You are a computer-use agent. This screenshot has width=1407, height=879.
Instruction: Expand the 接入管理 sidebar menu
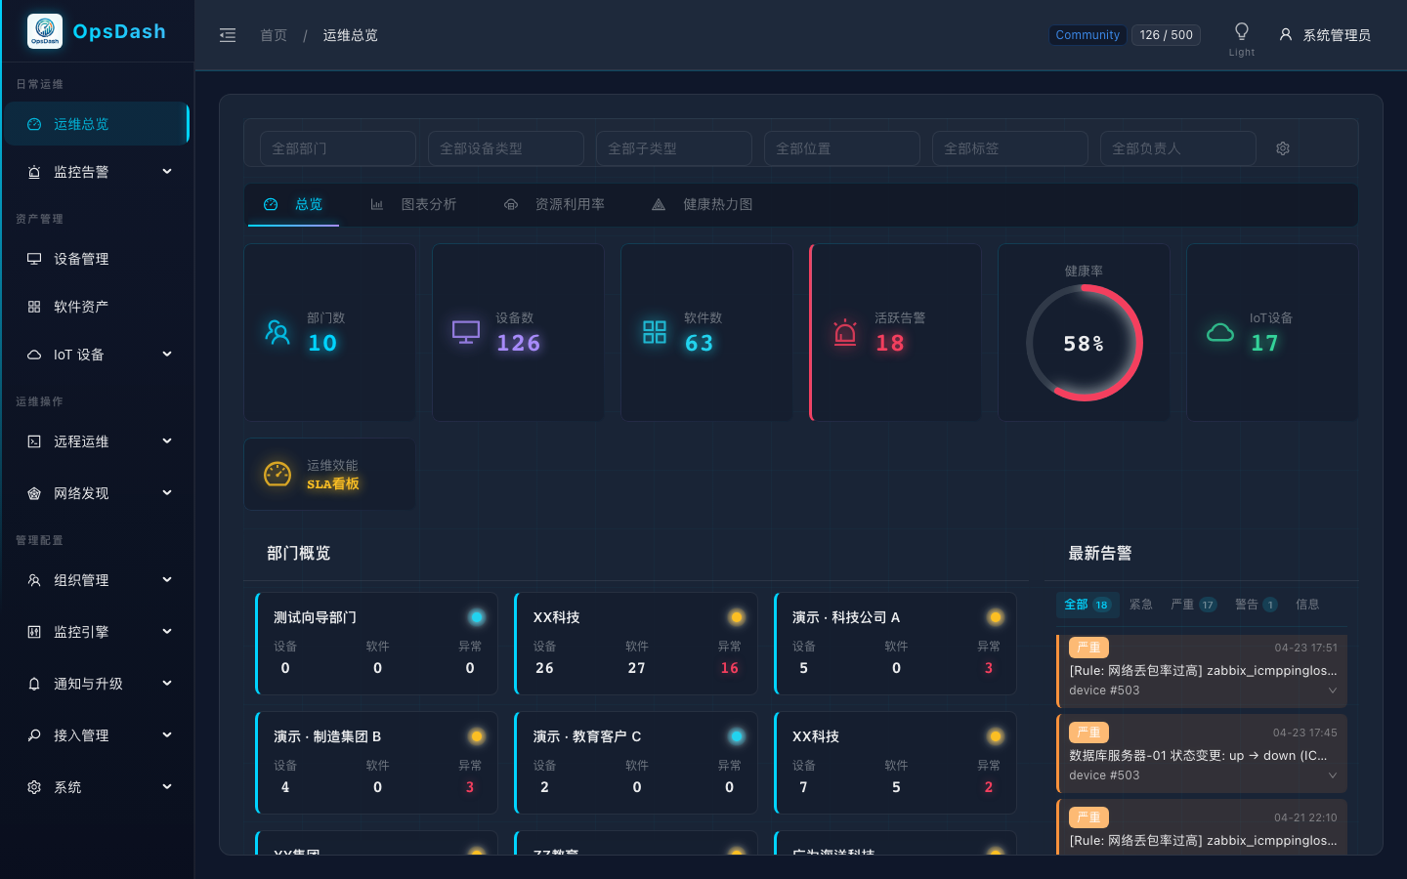click(x=96, y=735)
